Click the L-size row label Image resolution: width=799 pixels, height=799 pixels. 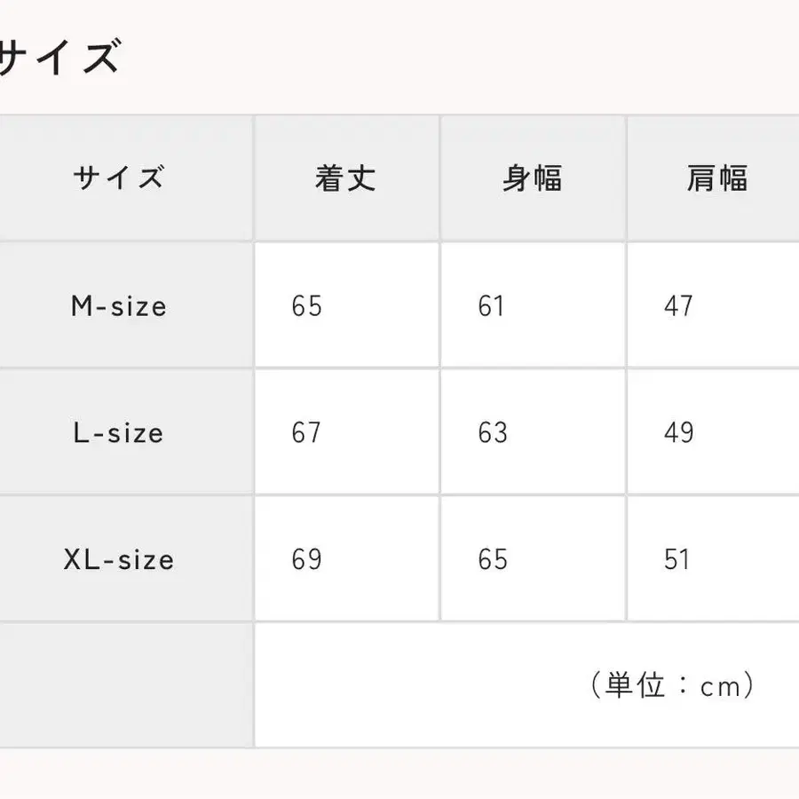pos(119,434)
